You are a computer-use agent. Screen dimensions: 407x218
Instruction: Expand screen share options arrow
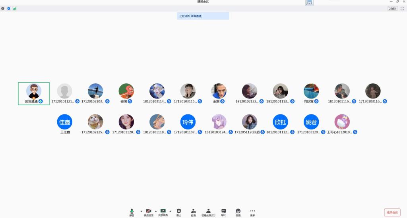click(x=170, y=211)
